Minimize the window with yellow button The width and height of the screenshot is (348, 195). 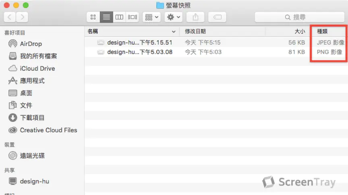16,5
